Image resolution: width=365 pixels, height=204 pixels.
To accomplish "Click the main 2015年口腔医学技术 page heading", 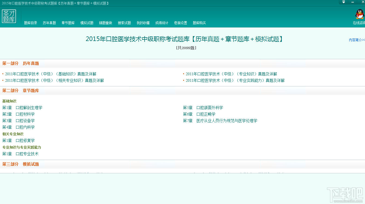I will click(x=185, y=39).
